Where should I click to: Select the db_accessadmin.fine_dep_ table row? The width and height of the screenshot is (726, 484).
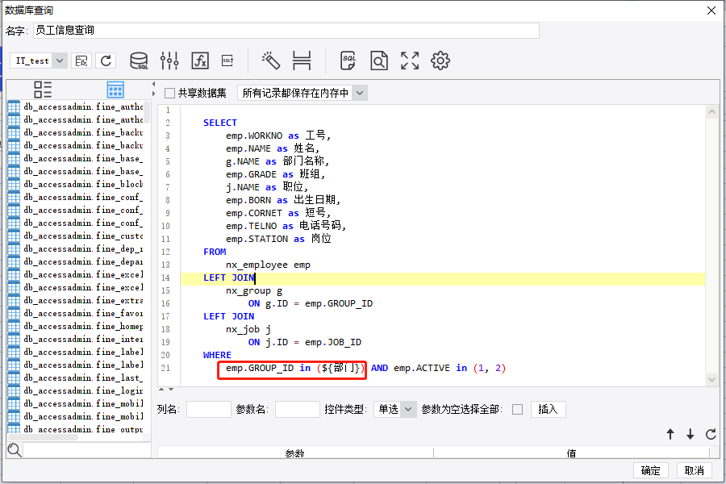(x=76, y=249)
